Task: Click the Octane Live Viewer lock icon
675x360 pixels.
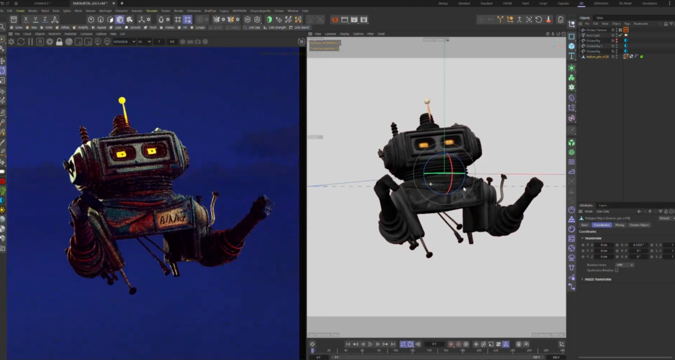Action: click(x=59, y=42)
